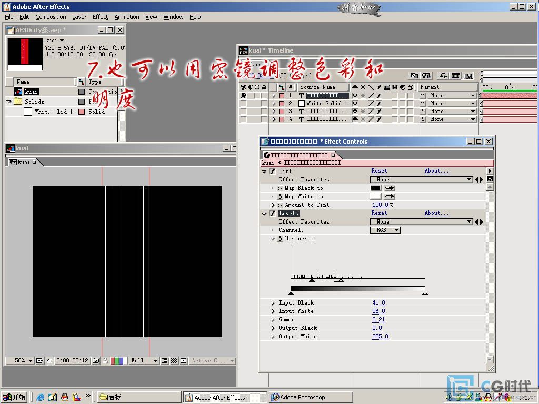Viewport: 539px width, 404px height.
Task: Click the Internet Explorer quick launch icon
Action: click(40, 397)
